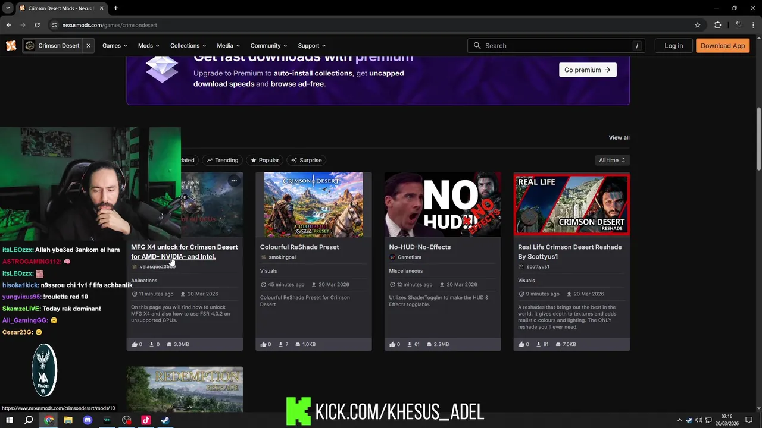
Task: Click the browser back arrow
Action: [8, 25]
